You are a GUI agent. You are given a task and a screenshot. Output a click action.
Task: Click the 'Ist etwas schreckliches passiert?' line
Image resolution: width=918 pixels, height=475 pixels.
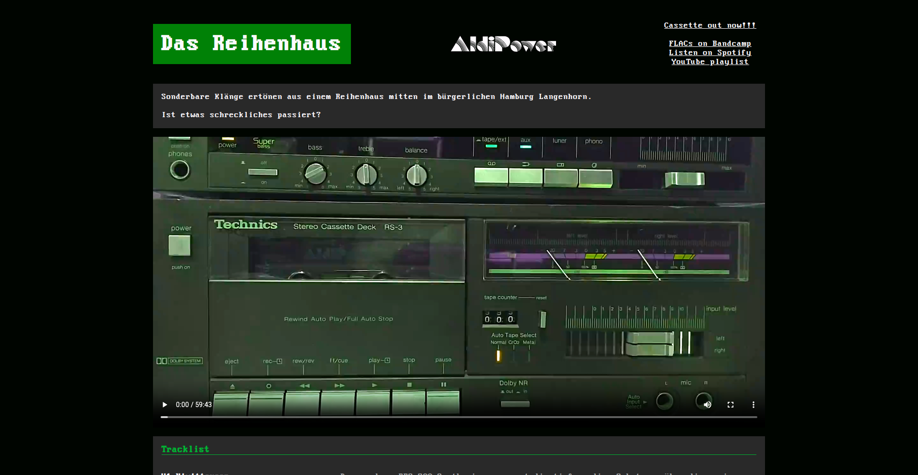pos(241,115)
